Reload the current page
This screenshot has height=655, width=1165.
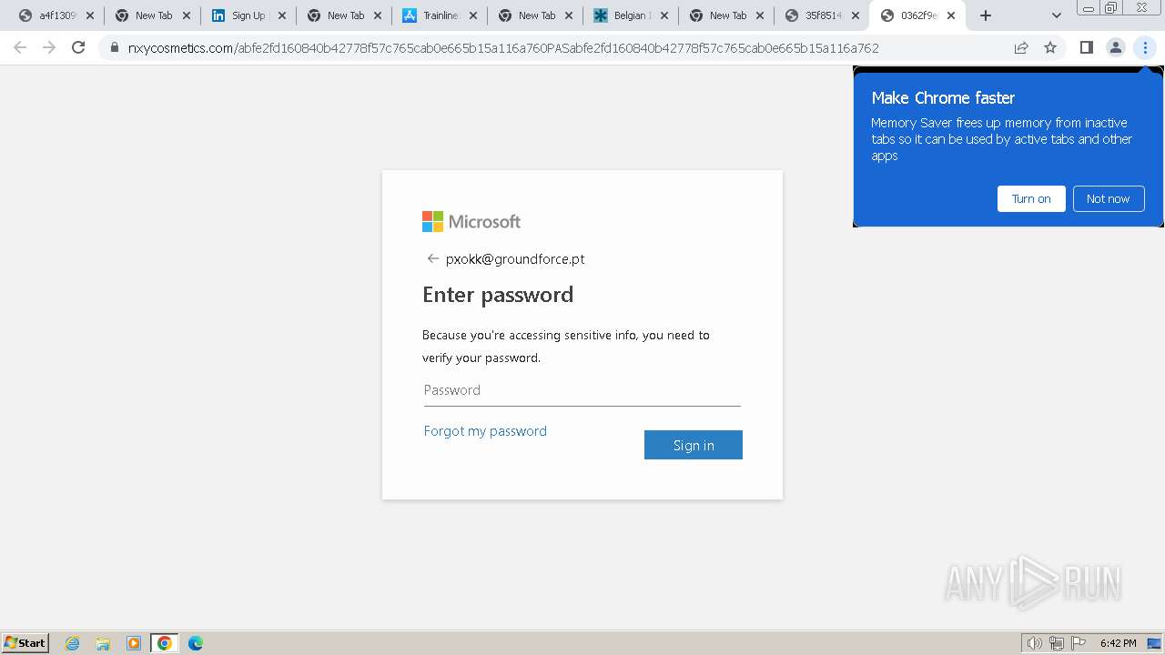[78, 48]
